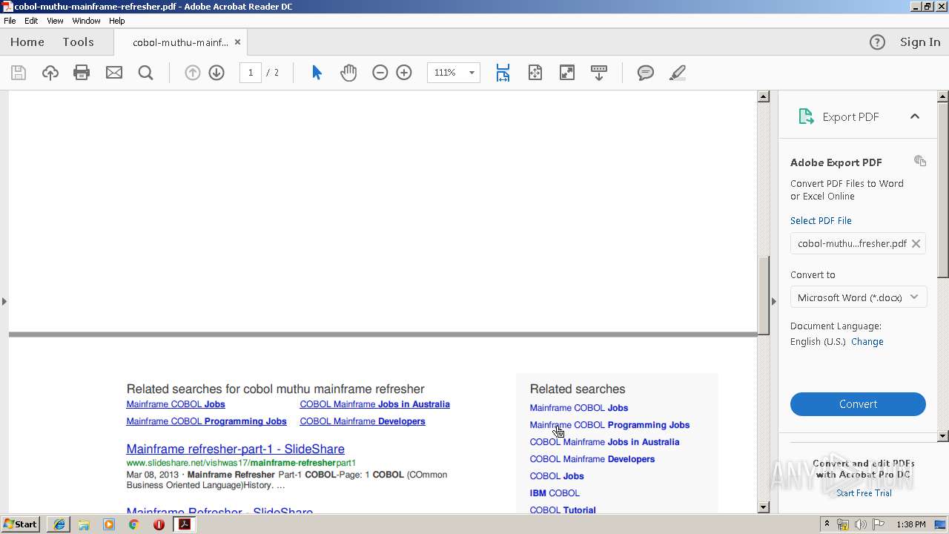Click the document vertical scrollbar thumb
The width and height of the screenshot is (949, 534).
click(x=764, y=295)
